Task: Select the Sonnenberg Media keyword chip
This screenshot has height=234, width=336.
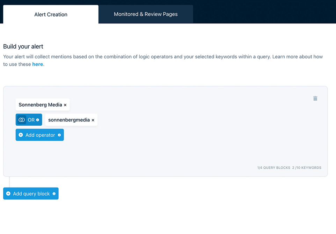Action: [x=43, y=104]
